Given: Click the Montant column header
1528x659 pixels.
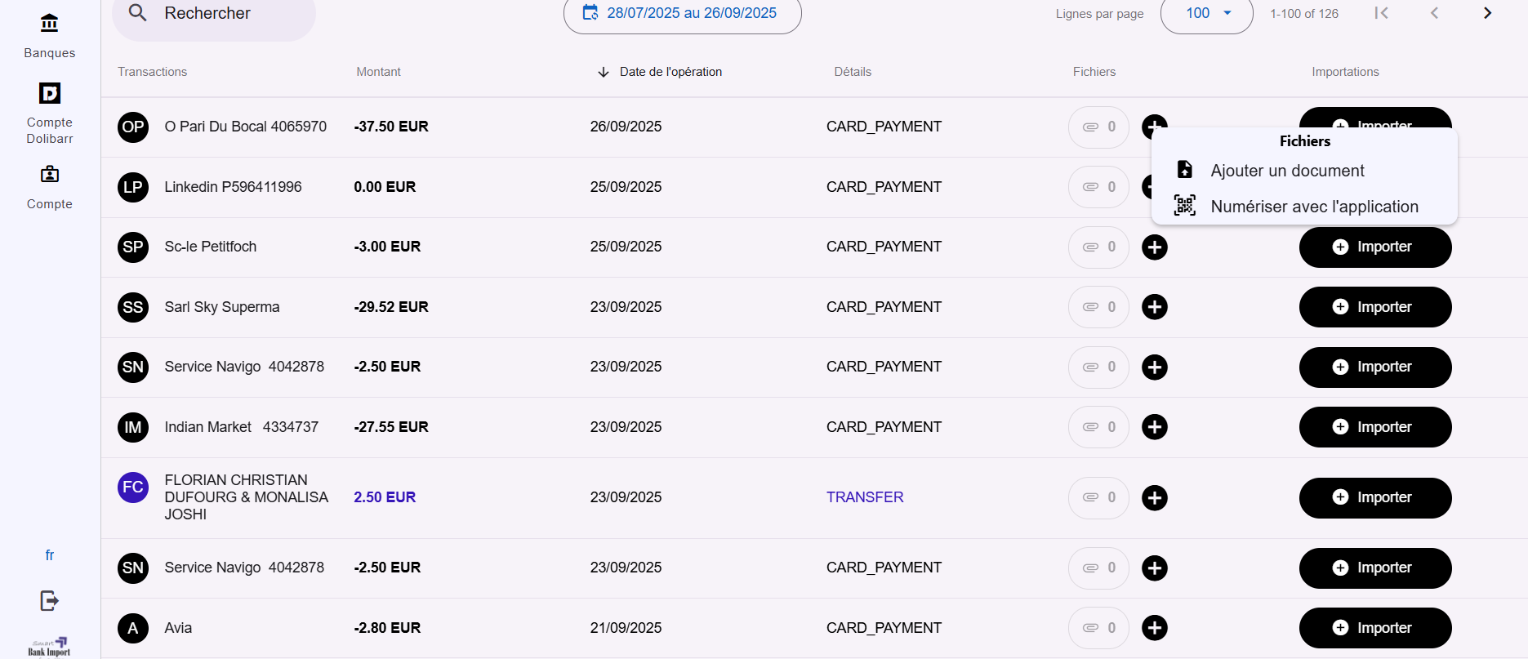Looking at the screenshot, I should click(x=378, y=72).
